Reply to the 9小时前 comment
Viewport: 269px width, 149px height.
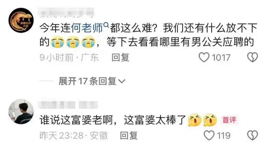(120, 57)
